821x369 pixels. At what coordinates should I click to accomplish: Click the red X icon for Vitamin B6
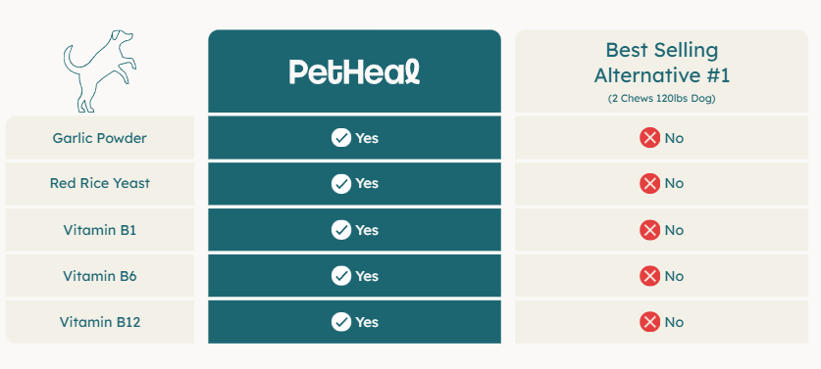pyautogui.click(x=649, y=275)
